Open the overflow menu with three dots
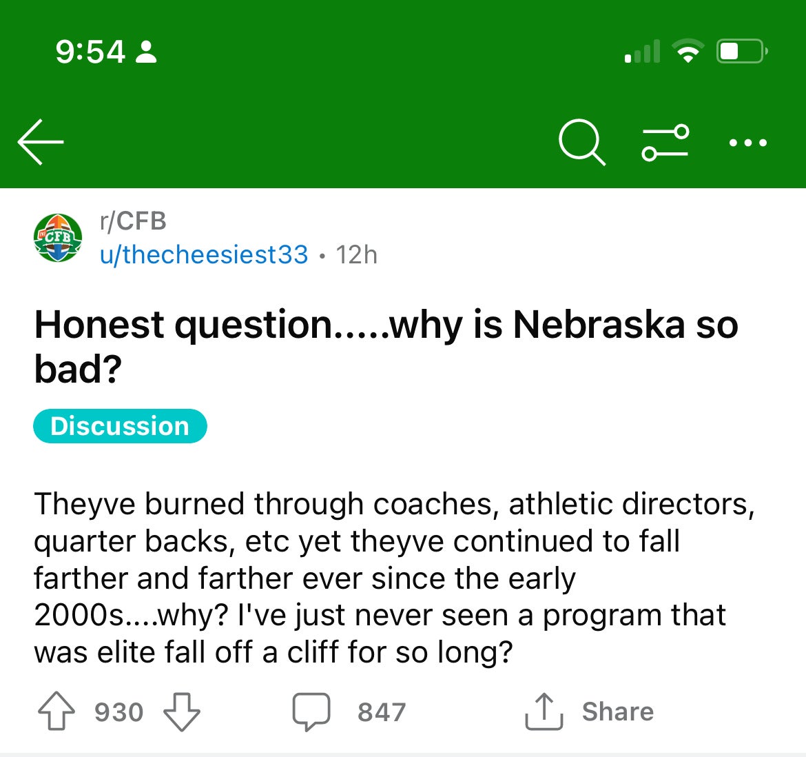This screenshot has height=757, width=806. point(748,143)
